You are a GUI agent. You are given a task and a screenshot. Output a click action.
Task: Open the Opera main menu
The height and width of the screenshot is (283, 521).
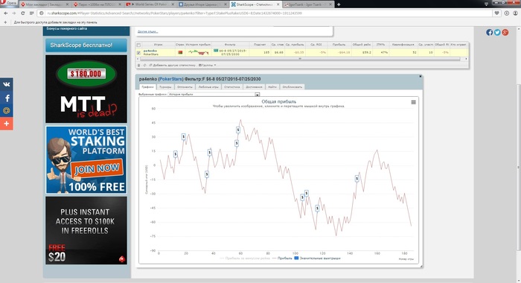9,3
